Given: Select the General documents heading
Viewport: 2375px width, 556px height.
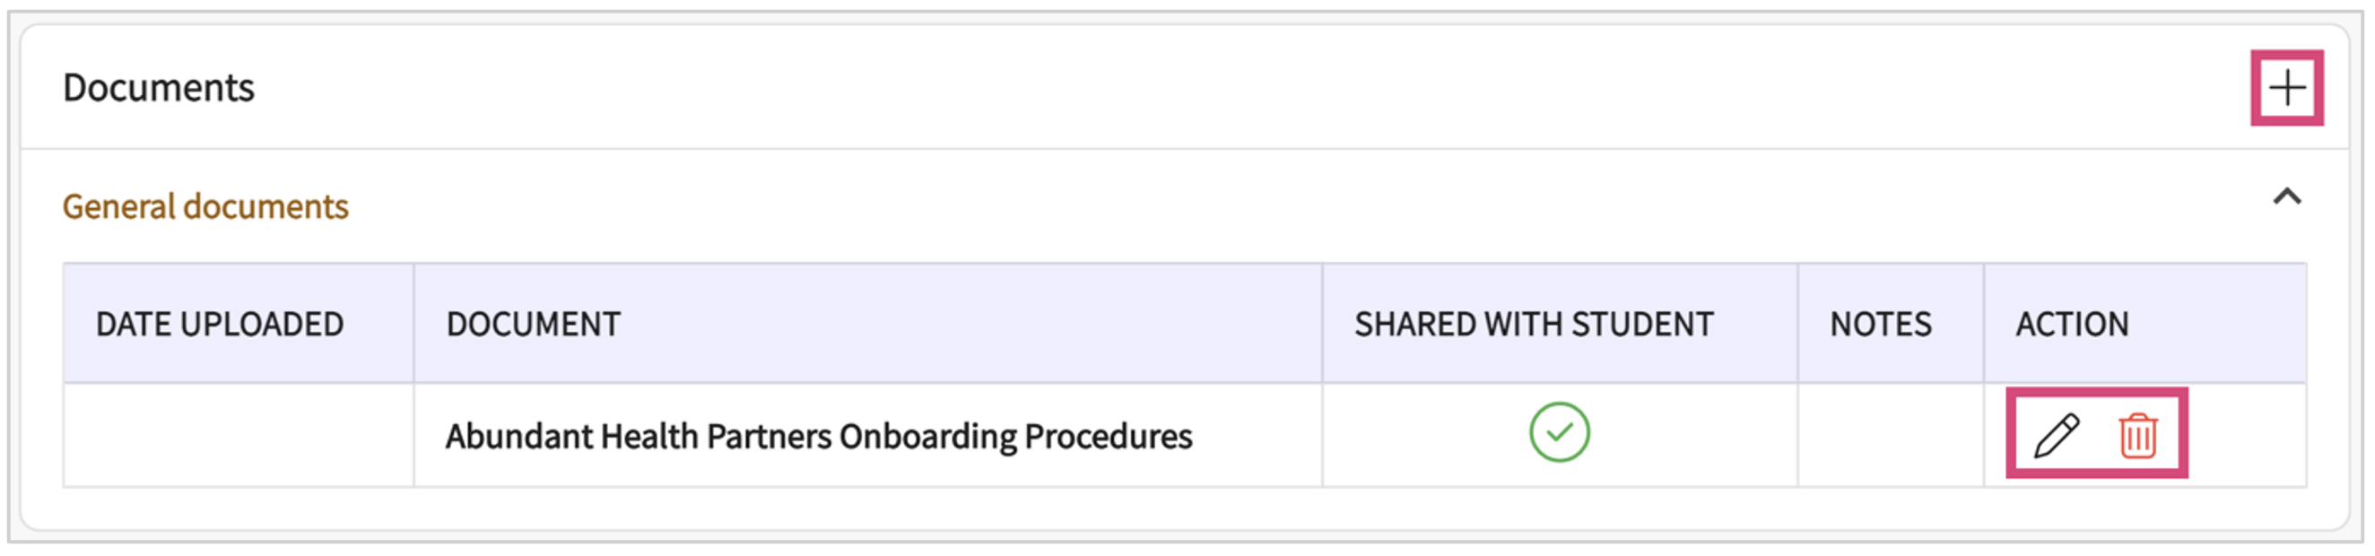Looking at the screenshot, I should [205, 206].
